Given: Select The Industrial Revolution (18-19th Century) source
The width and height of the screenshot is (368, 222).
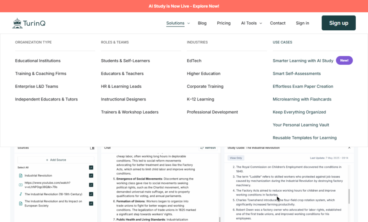Looking at the screenshot, I should (x=54, y=194).
